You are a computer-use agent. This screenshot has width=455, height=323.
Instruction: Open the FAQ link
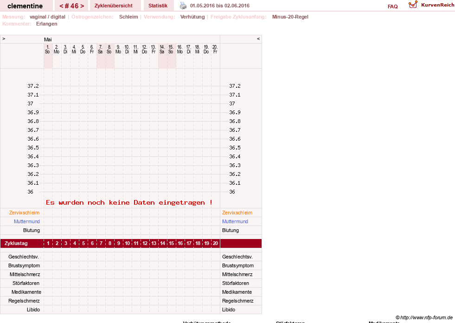392,6
